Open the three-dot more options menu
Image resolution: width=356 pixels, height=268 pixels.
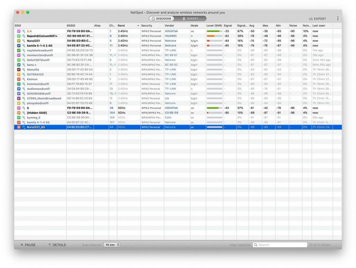[338, 19]
